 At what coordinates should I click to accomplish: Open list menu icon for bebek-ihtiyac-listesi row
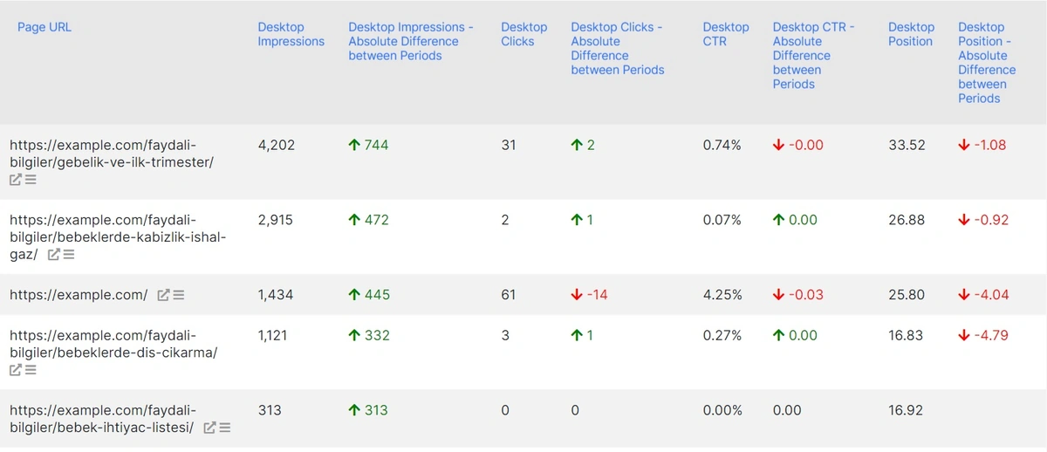point(224,428)
